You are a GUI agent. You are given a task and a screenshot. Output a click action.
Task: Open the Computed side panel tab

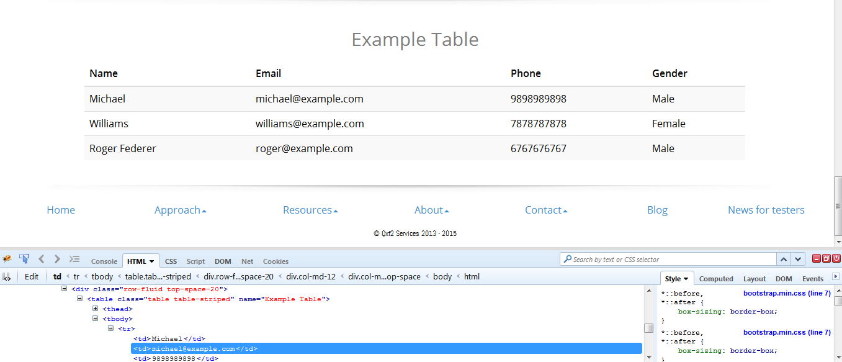click(x=716, y=279)
